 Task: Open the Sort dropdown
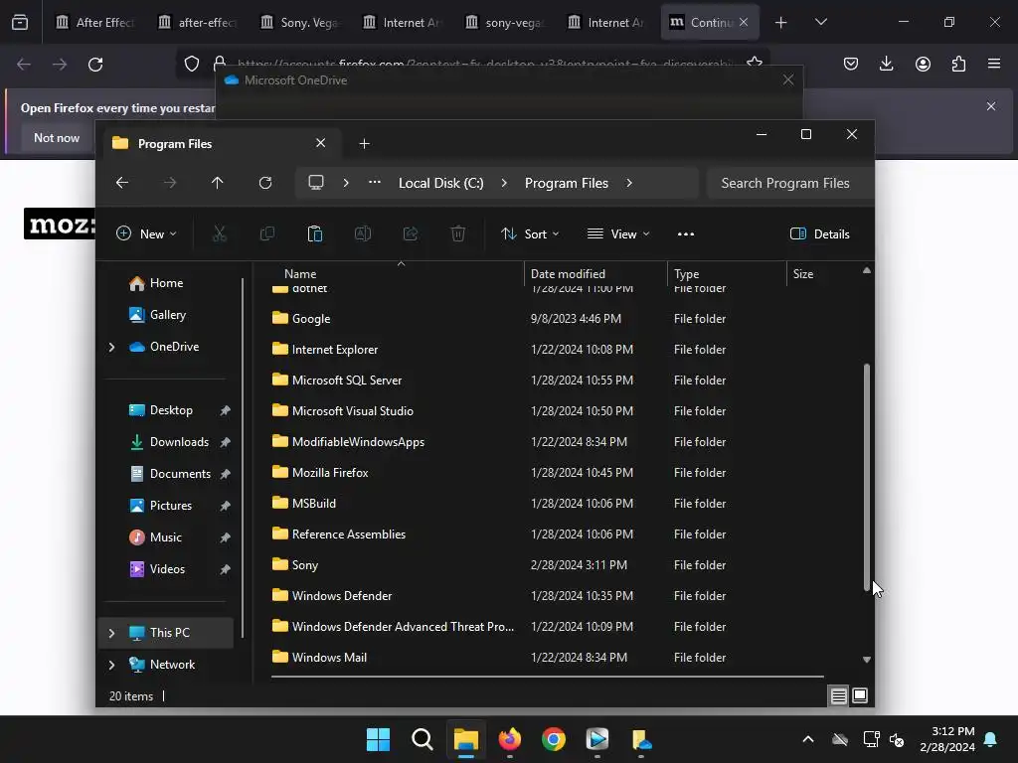coord(530,234)
